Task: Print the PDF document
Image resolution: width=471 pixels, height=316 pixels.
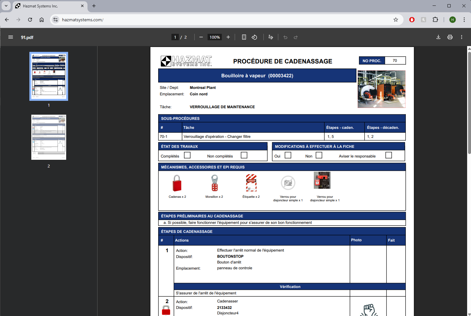Action: [450, 37]
